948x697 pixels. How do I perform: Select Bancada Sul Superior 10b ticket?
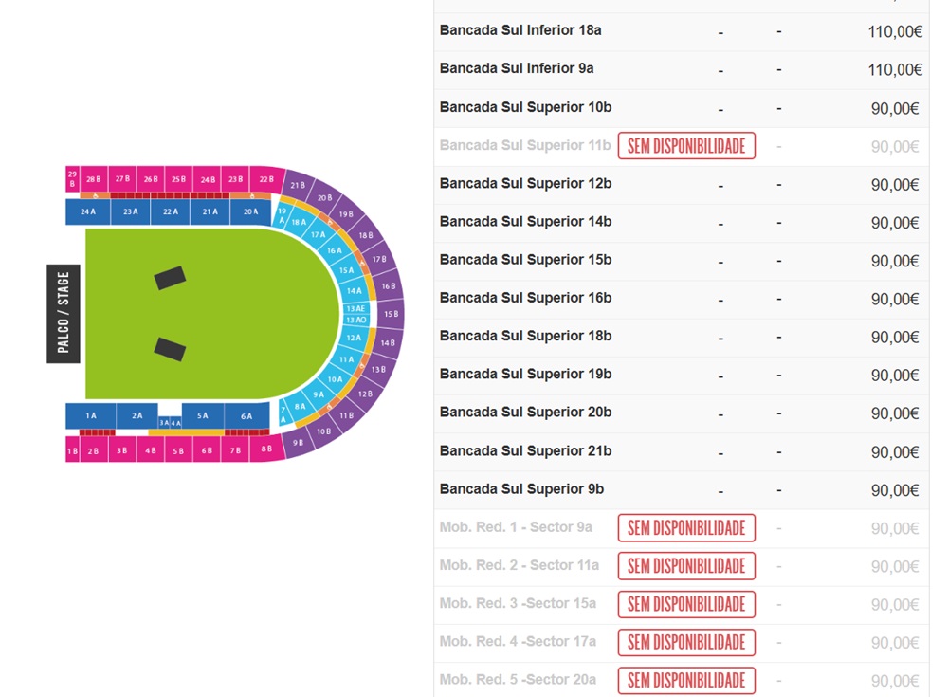pos(682,108)
